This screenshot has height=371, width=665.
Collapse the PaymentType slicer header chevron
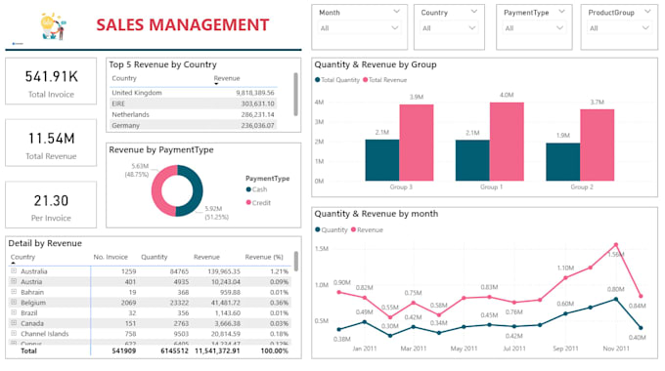click(562, 12)
